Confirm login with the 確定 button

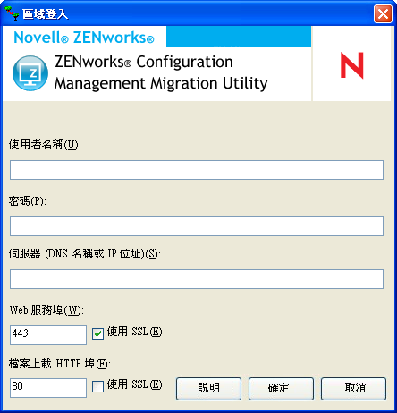pyautogui.click(x=281, y=389)
